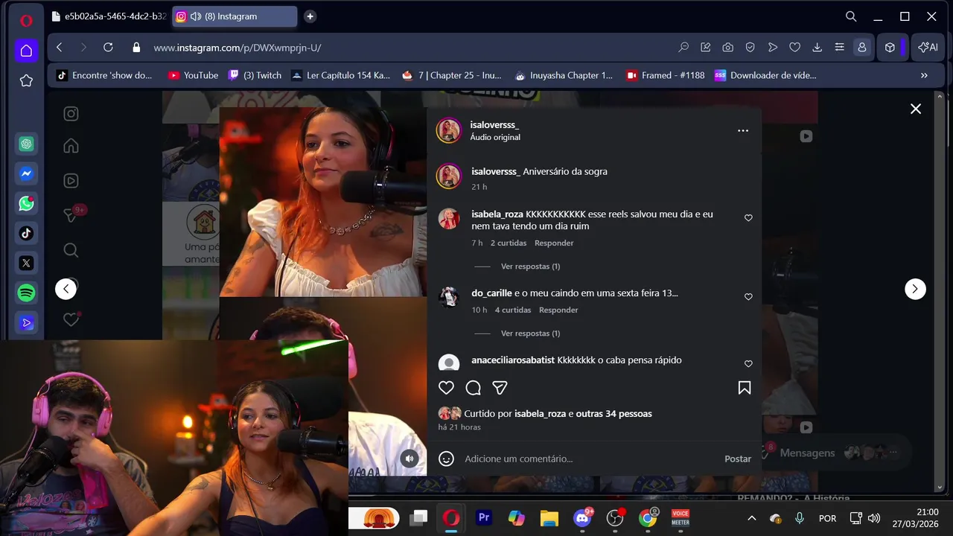Open Voicemeeter from taskbar
This screenshot has width=953, height=536.
681,518
